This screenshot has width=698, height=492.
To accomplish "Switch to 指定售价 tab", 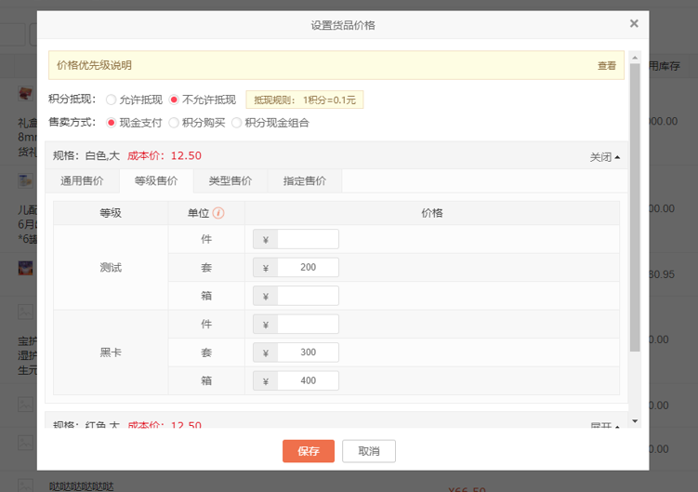I will [305, 181].
